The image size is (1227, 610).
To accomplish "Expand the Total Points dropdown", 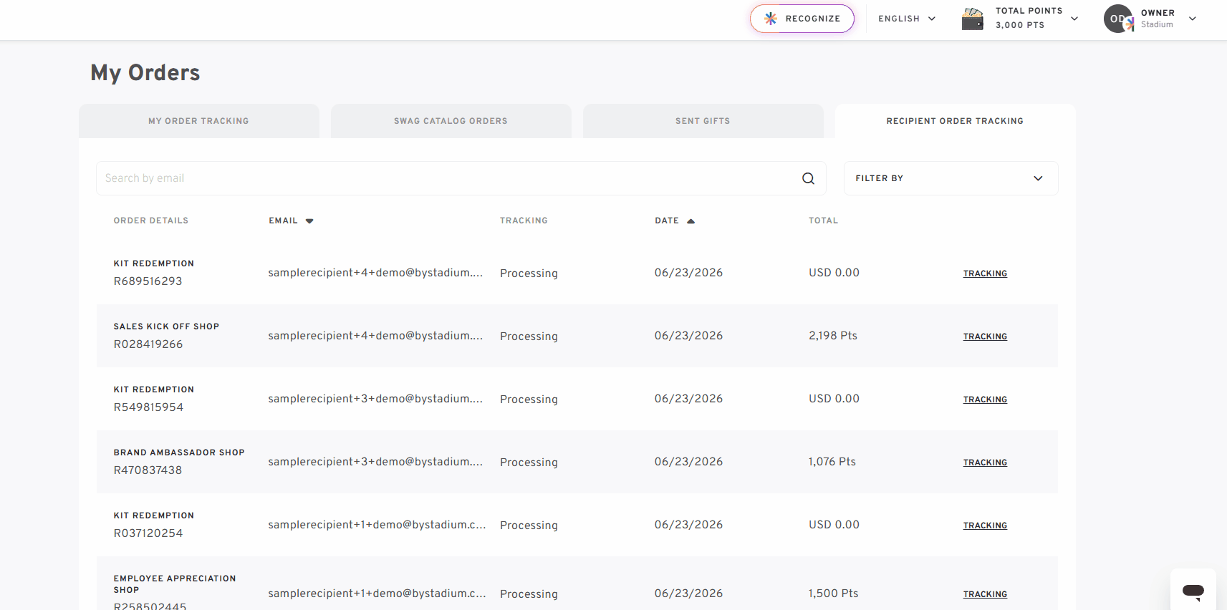I will [1074, 19].
